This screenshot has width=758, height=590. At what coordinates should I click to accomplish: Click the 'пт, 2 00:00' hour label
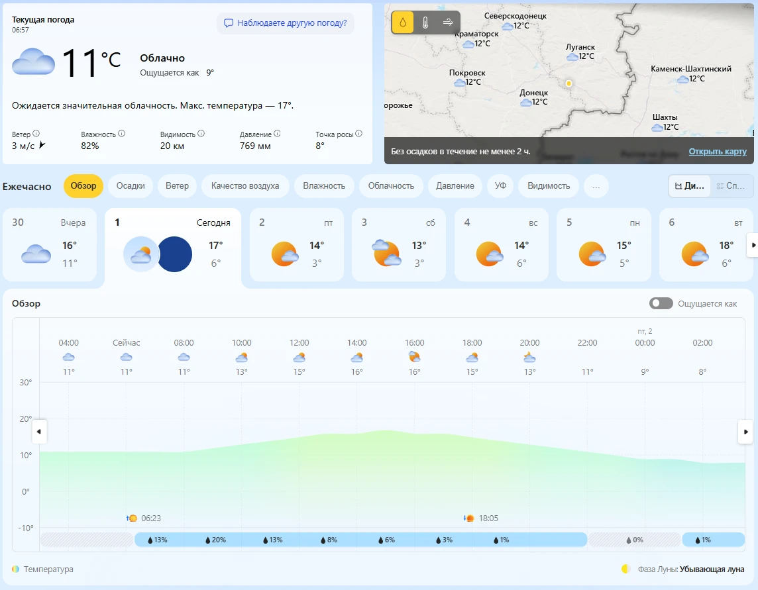pos(645,337)
